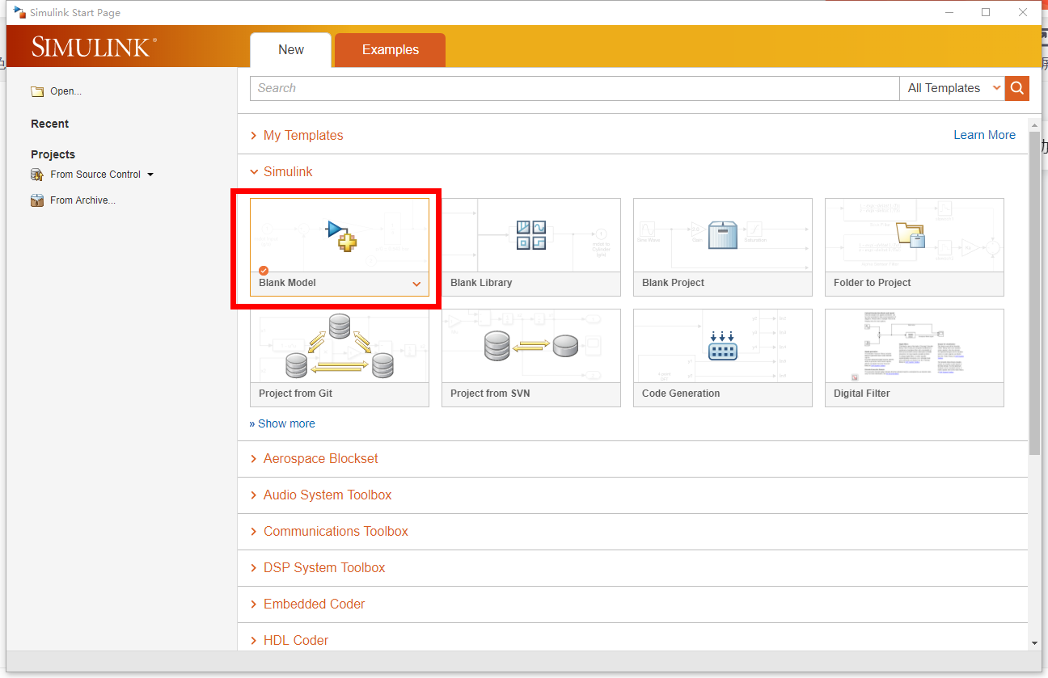
Task: Click the From Source Control label
Action: 95,175
